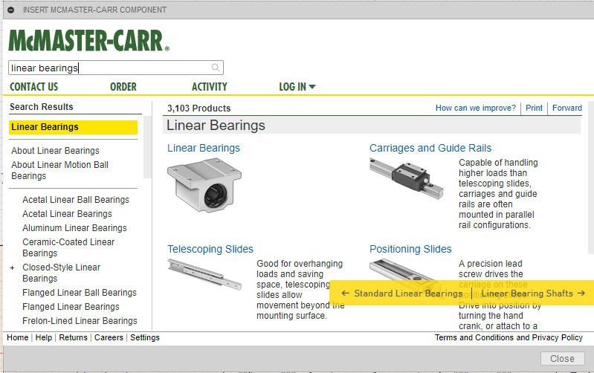Select Ceramic-Coated Linear Bearings filter
This screenshot has height=373, width=594.
68,247
